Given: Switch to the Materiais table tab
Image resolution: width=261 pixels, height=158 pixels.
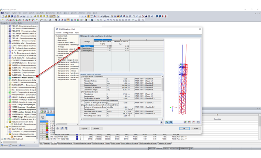Looking at the screenshot, I should coord(47,143).
